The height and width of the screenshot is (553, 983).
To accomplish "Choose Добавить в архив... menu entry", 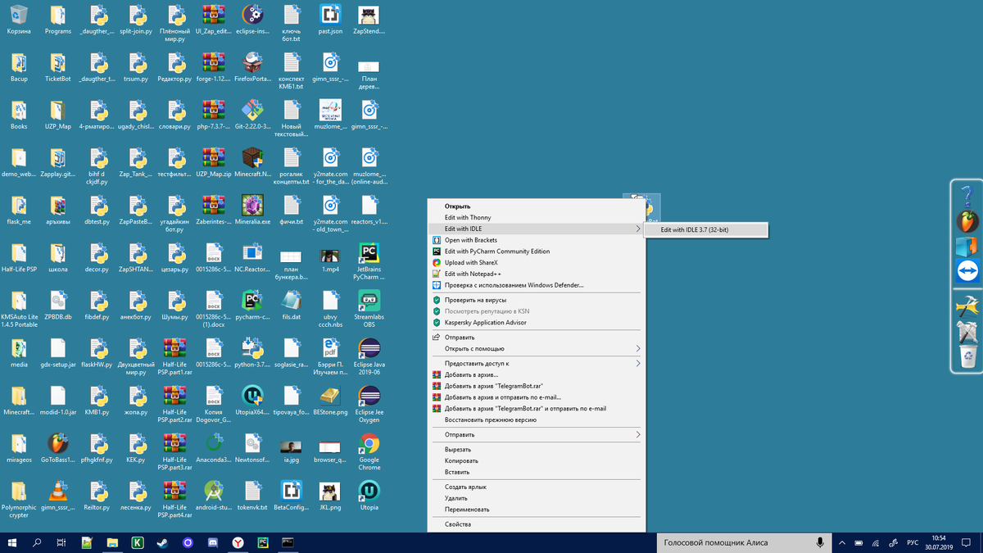I will tap(537, 374).
